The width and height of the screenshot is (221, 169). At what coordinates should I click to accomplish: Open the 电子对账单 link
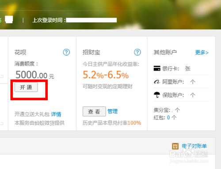click(194, 146)
